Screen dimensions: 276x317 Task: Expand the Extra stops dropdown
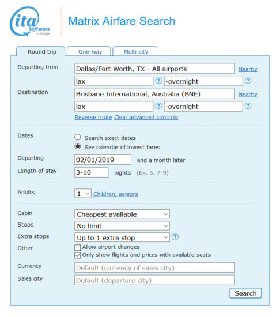click(122, 237)
